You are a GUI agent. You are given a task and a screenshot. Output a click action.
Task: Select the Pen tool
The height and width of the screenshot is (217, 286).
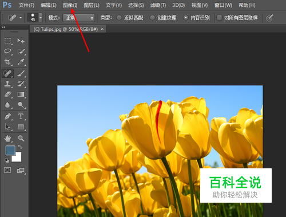click(x=7, y=116)
